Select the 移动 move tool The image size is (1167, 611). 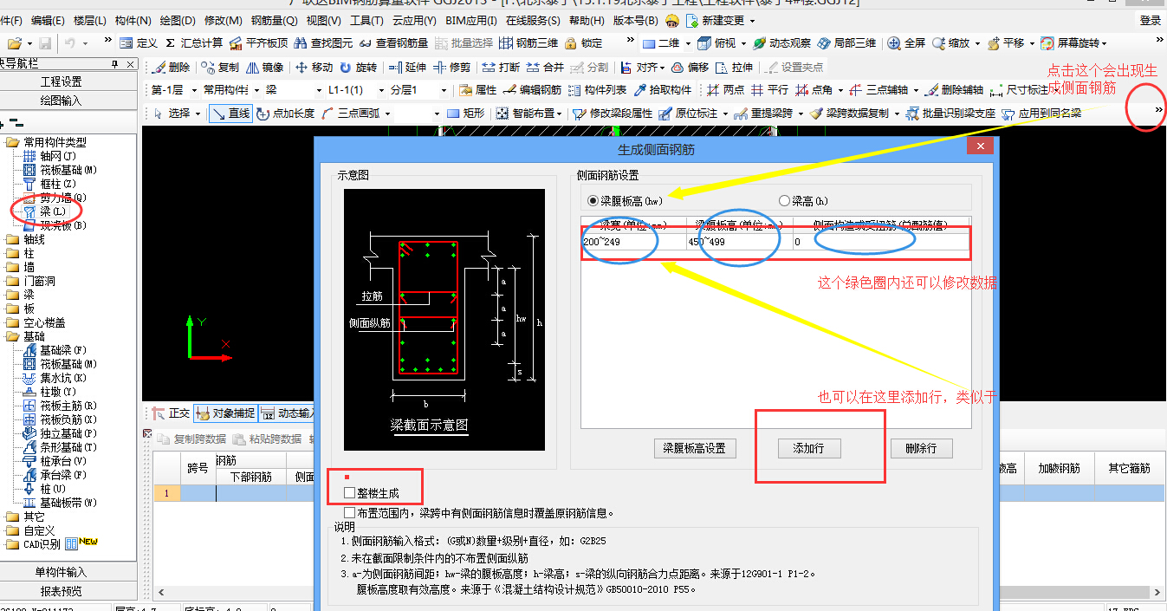[314, 67]
